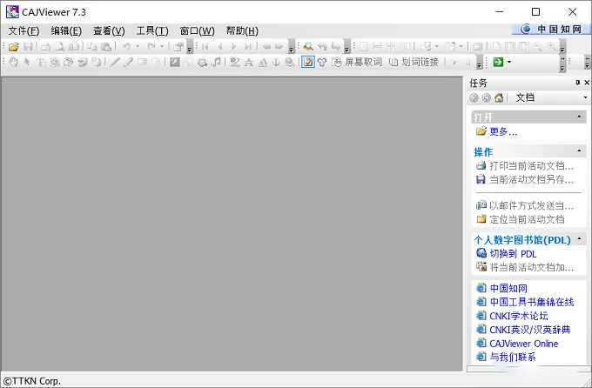Viewport: 592px width, 388px height.
Task: Open the Redo history dropdown arrow
Action: point(162,47)
